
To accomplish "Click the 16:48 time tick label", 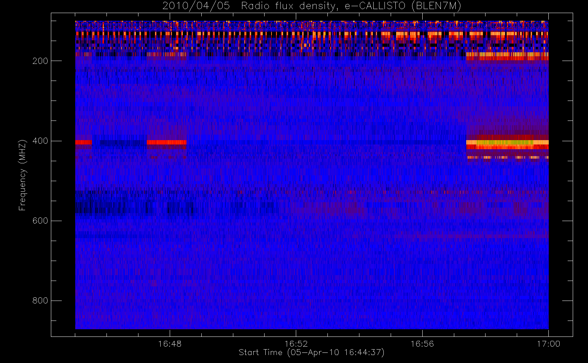I will point(170,344).
